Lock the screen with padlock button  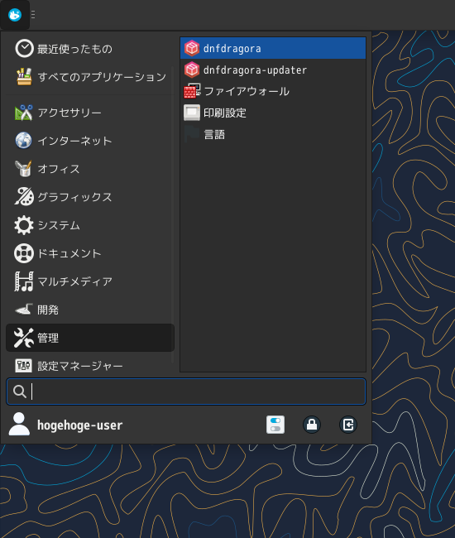point(312,425)
